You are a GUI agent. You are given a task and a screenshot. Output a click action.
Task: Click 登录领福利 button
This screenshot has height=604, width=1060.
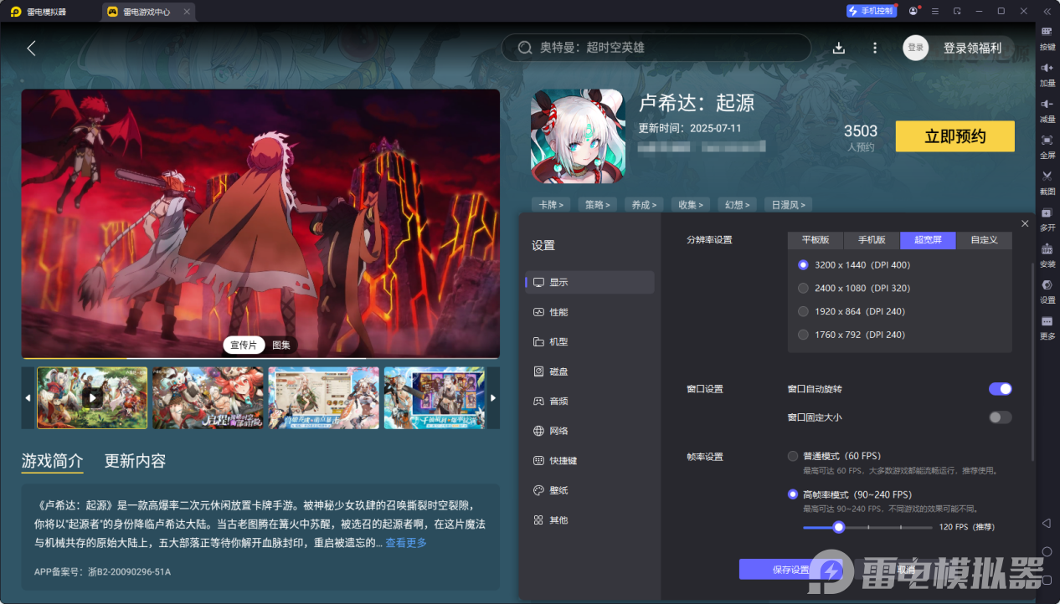pos(971,48)
